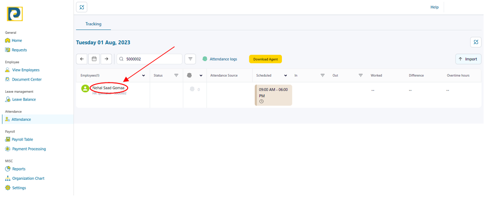Click the Download Agent button

[x=265, y=59]
